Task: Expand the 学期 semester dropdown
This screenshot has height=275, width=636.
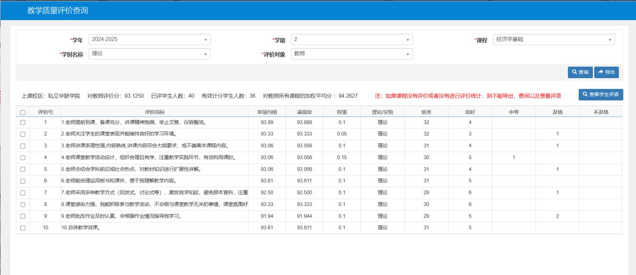Action: point(352,39)
